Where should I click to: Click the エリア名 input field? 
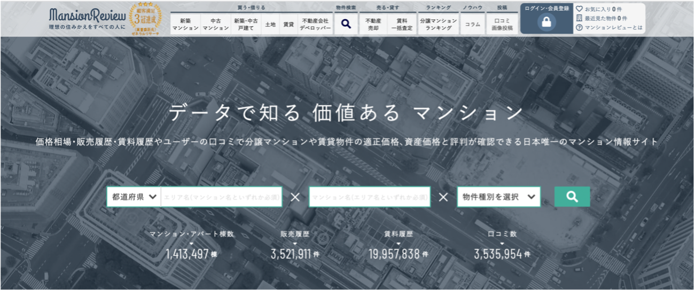(x=222, y=197)
